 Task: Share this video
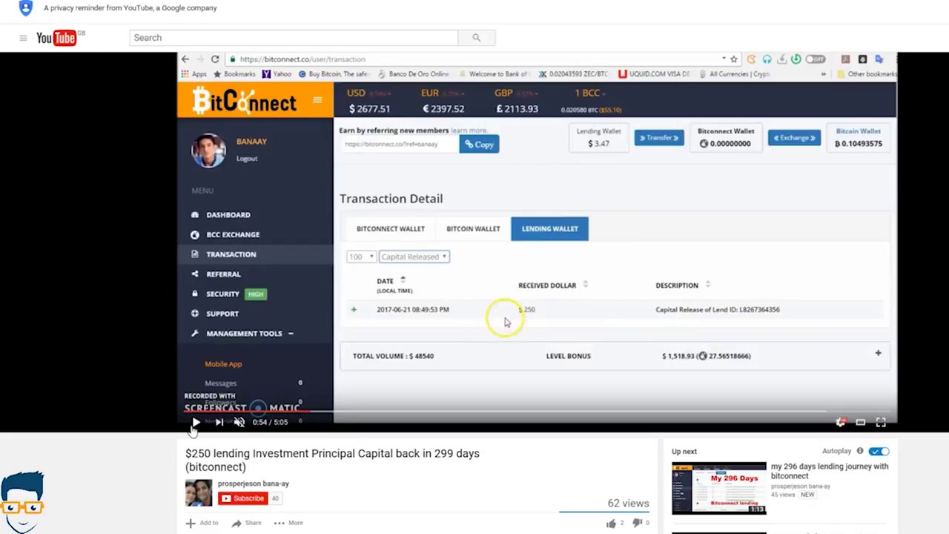coord(246,523)
